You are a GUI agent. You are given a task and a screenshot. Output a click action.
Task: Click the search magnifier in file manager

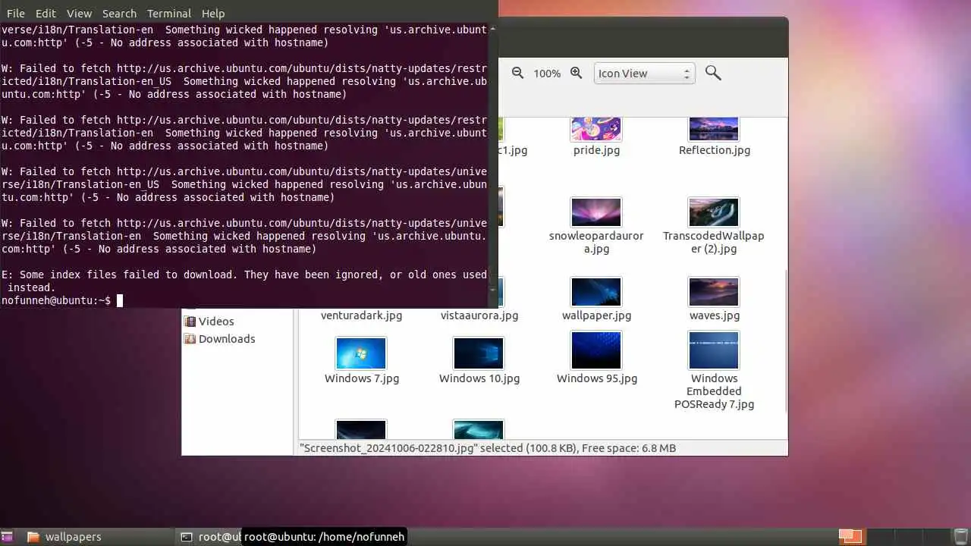click(x=713, y=73)
